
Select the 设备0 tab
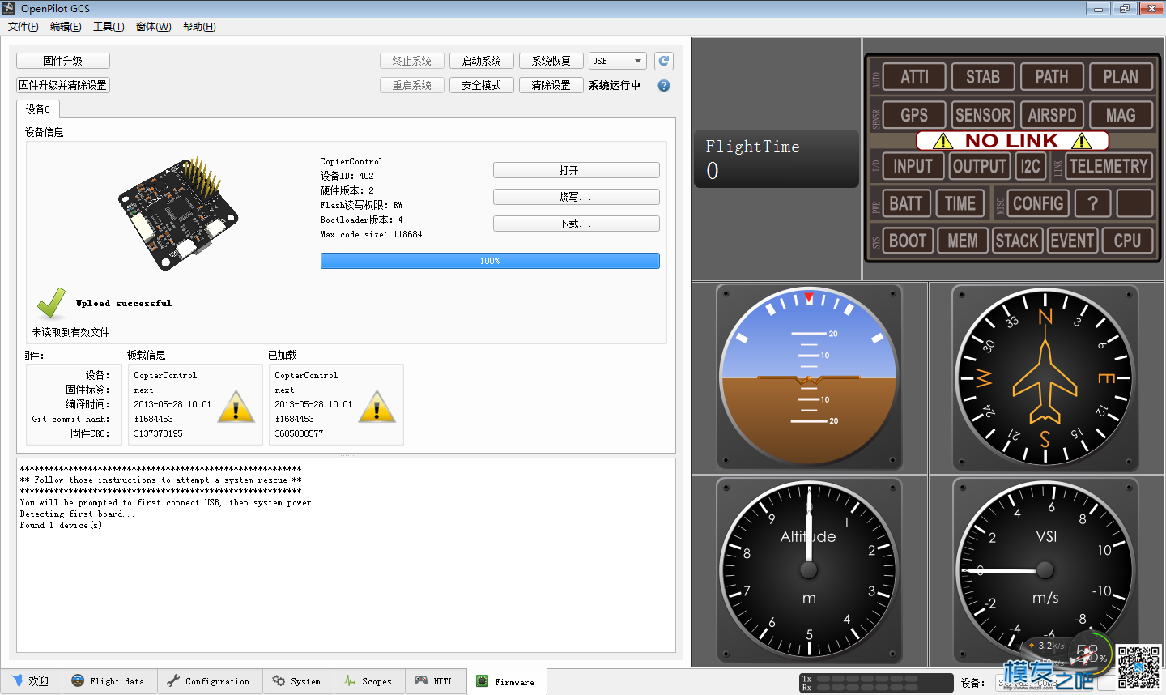coord(38,109)
